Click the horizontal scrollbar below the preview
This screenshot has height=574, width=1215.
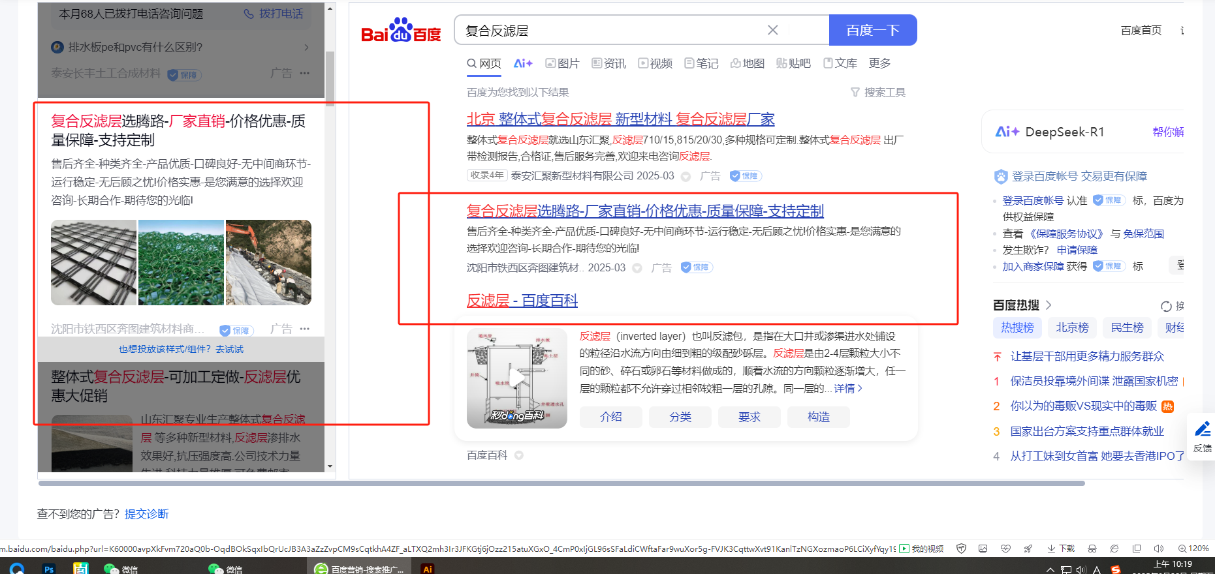pyautogui.click(x=561, y=483)
